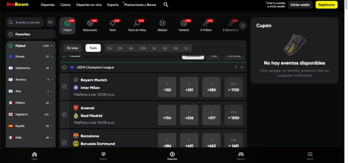Click the México flag icon in sidebar
The image size is (348, 163).
pyautogui.click(x=11, y=103)
